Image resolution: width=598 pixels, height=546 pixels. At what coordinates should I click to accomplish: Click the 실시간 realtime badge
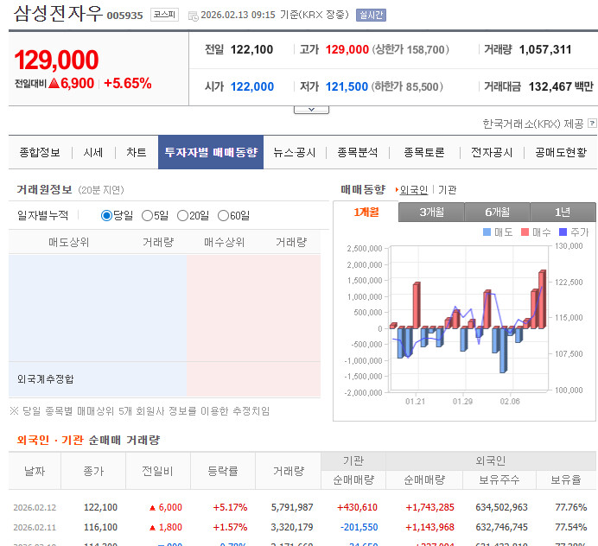(371, 15)
